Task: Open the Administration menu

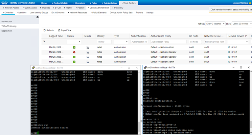Action: point(109,3)
